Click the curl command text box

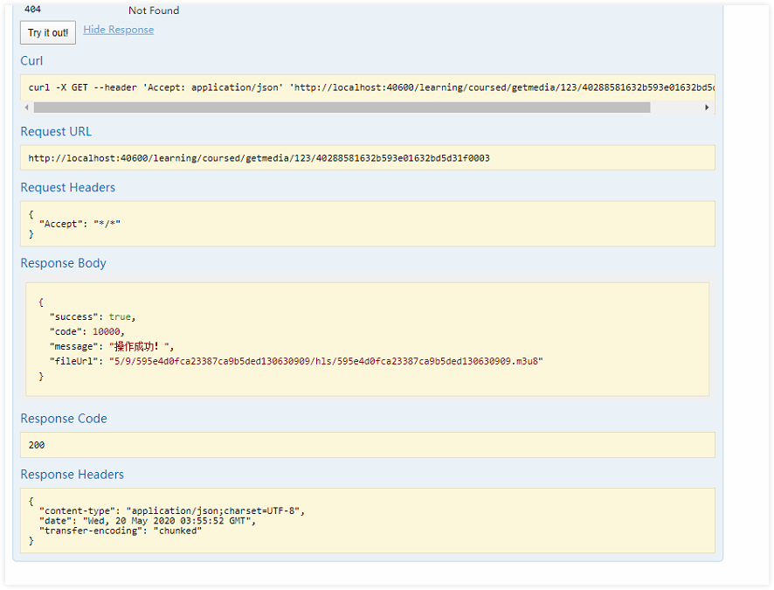368,88
